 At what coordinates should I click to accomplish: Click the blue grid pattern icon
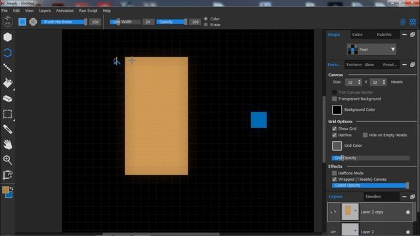click(x=413, y=22)
